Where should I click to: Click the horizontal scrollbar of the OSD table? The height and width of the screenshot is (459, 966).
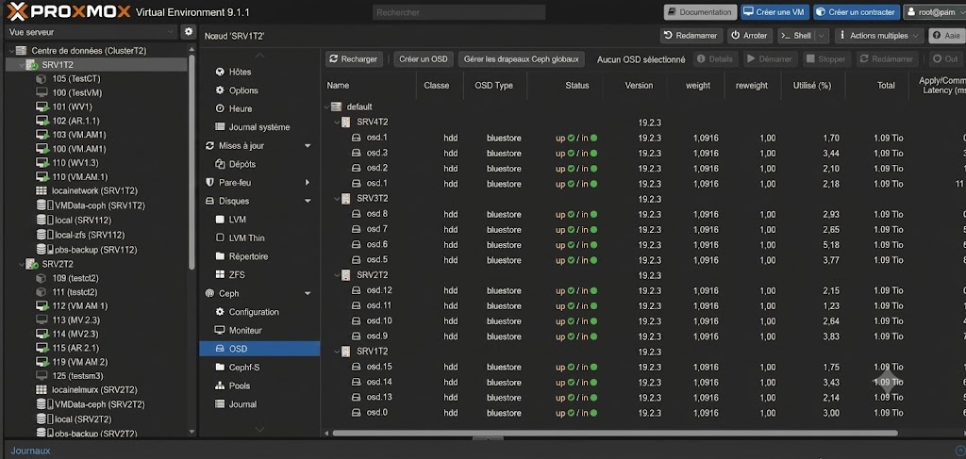tap(615, 434)
